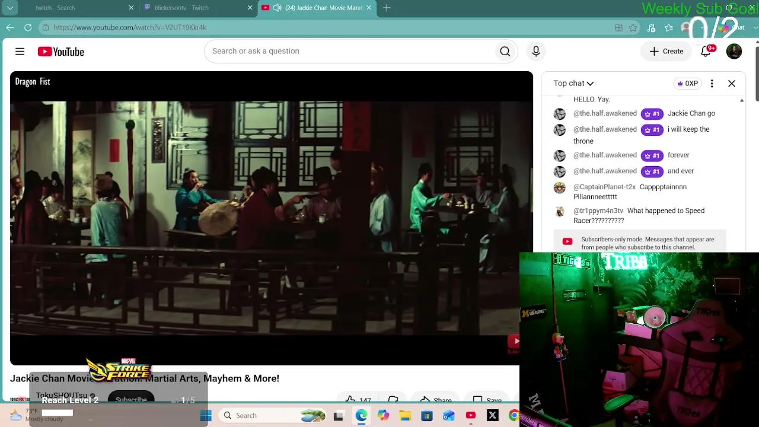Add this page to favorites star
The width and height of the screenshot is (759, 427).
(633, 27)
